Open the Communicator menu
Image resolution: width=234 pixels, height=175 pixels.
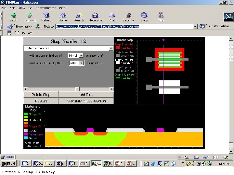pos(45,8)
